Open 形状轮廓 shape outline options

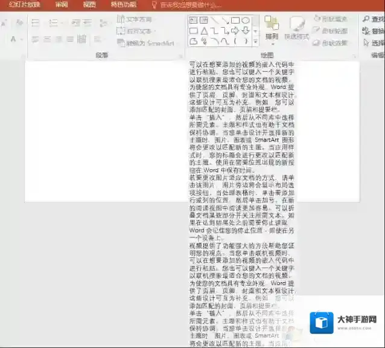coord(329,31)
